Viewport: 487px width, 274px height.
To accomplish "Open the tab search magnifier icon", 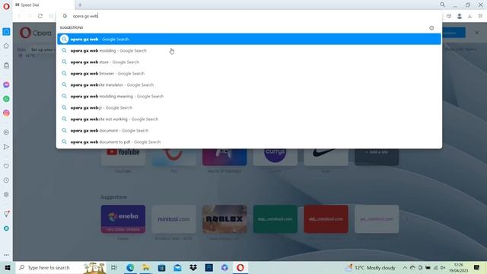I will click(442, 5).
